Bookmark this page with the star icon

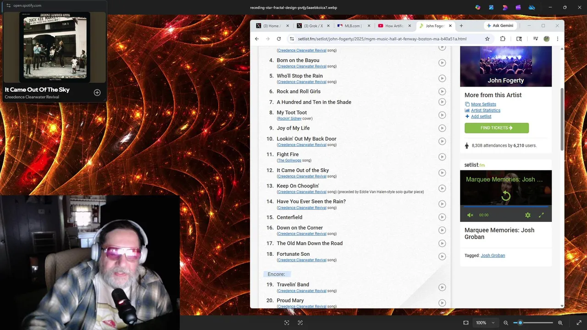(487, 39)
